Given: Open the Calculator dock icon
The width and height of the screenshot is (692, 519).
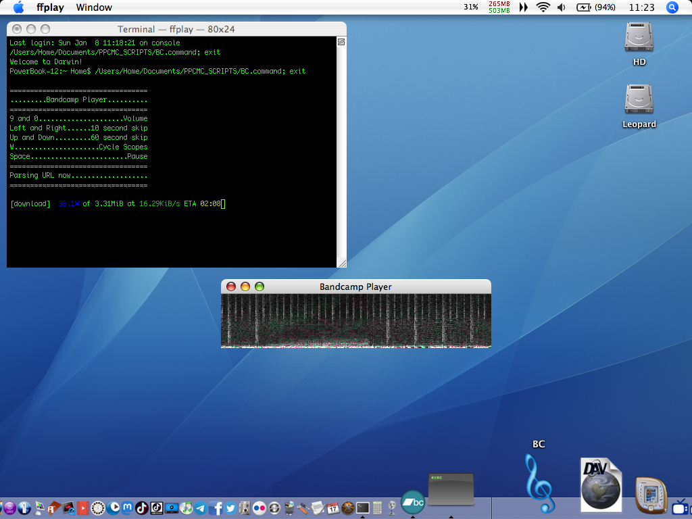Looking at the screenshot, I should 377,508.
